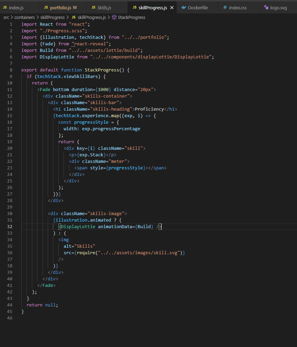Expand the skillProgress folder breadcrumb
297x347 pixels.
click(x=53, y=17)
